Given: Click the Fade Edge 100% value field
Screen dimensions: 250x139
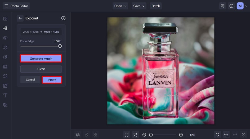Looking at the screenshot, I should tap(57, 41).
